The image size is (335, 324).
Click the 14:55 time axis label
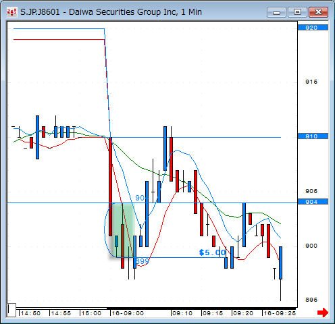[x=61, y=313]
